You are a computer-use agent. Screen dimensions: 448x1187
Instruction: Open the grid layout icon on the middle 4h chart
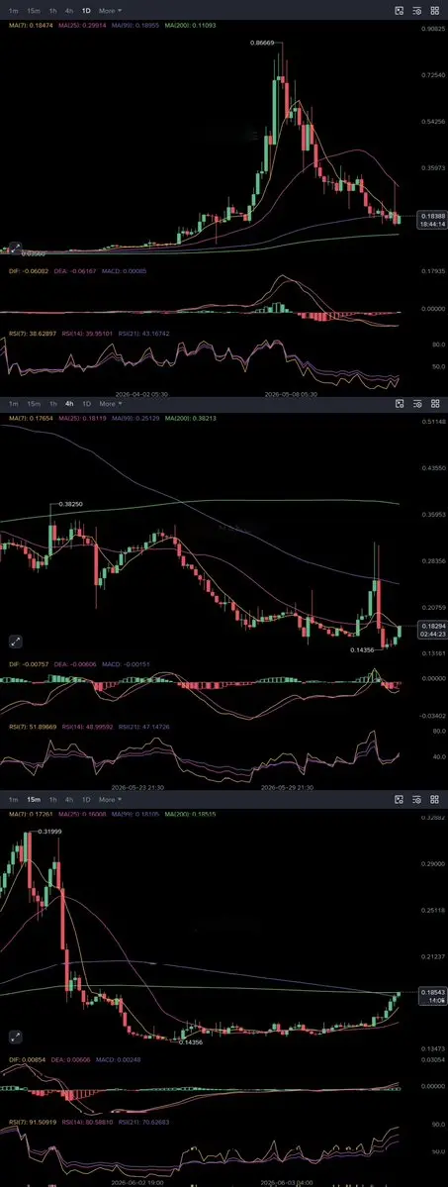(434, 404)
